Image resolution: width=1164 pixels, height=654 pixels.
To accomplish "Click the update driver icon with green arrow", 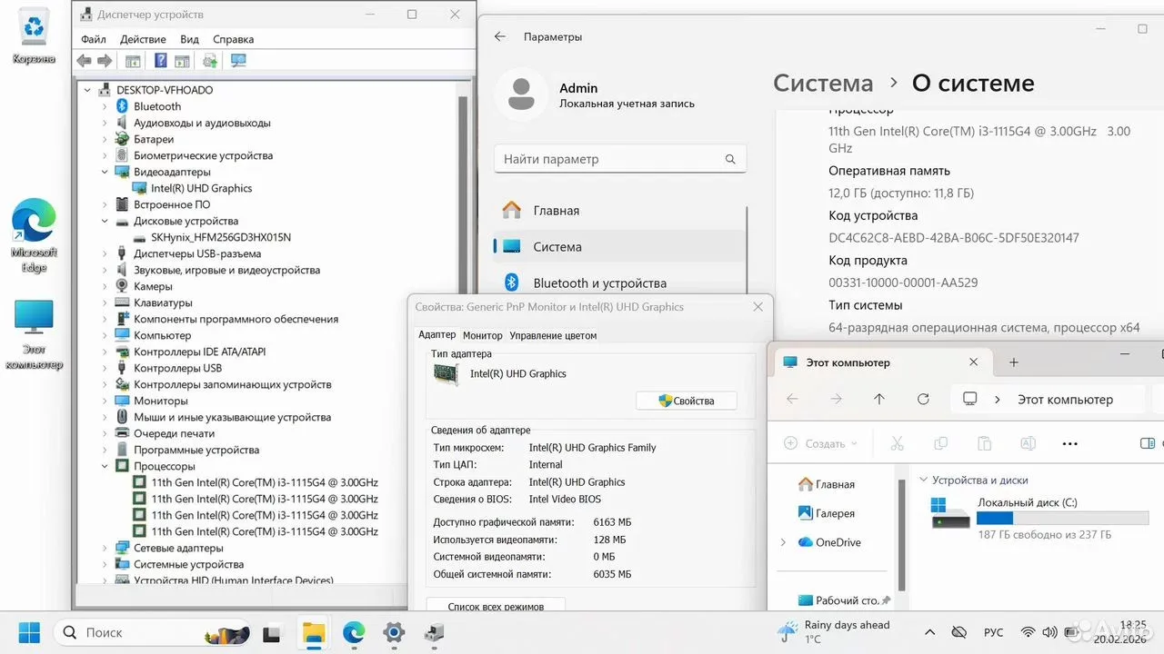I will pos(210,61).
